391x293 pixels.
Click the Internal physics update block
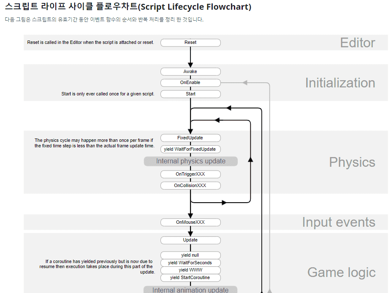point(191,161)
